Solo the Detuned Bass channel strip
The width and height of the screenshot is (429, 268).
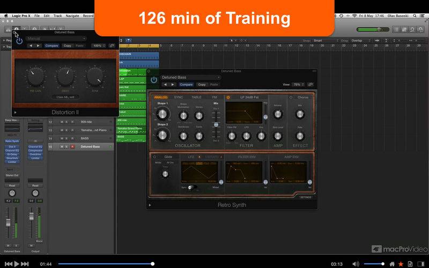coord(16,245)
